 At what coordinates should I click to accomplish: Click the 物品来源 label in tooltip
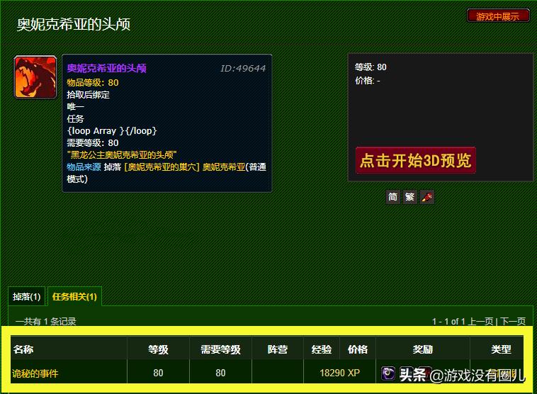[x=84, y=167]
